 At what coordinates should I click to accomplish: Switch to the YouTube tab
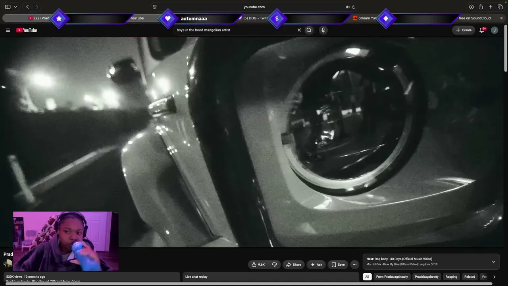(x=137, y=18)
